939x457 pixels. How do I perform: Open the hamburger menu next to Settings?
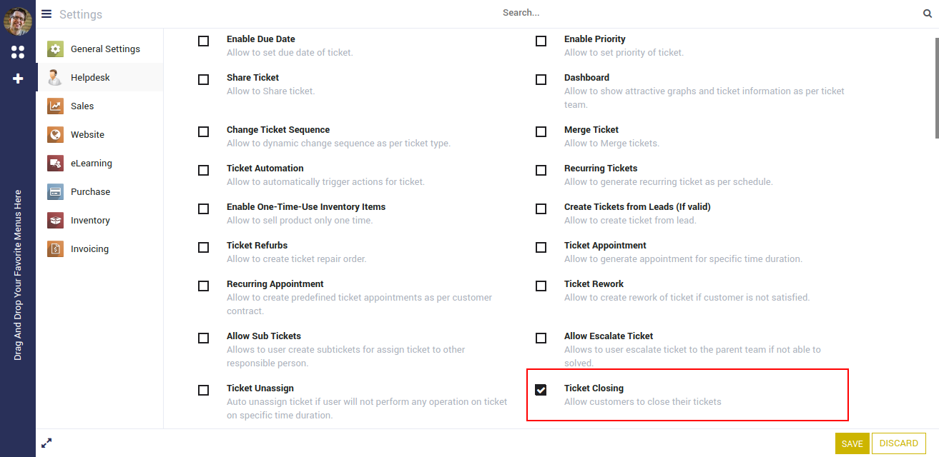click(46, 14)
